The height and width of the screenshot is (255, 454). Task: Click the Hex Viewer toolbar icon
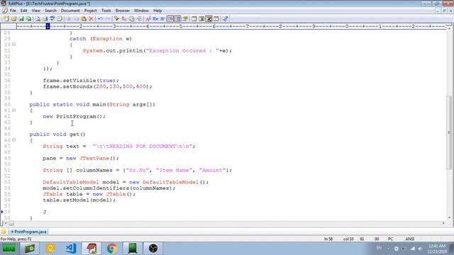point(155,19)
